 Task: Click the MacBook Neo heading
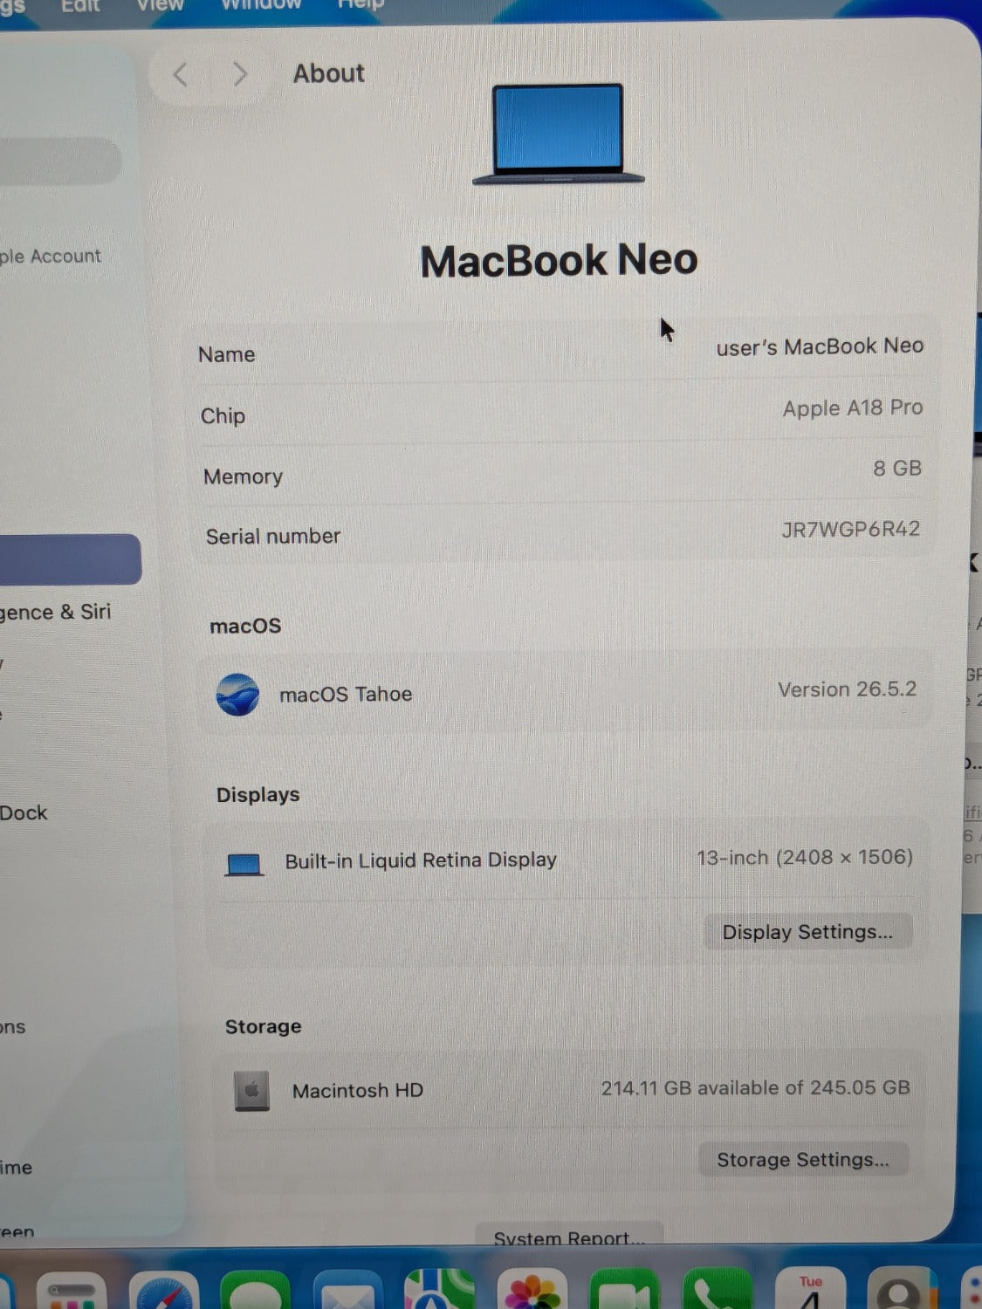(x=559, y=261)
